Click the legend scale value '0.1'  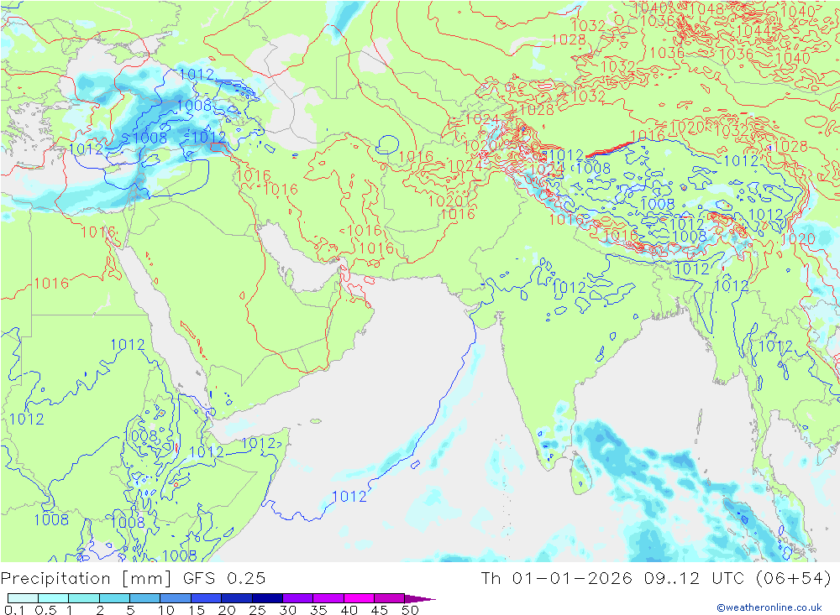pyautogui.click(x=14, y=610)
